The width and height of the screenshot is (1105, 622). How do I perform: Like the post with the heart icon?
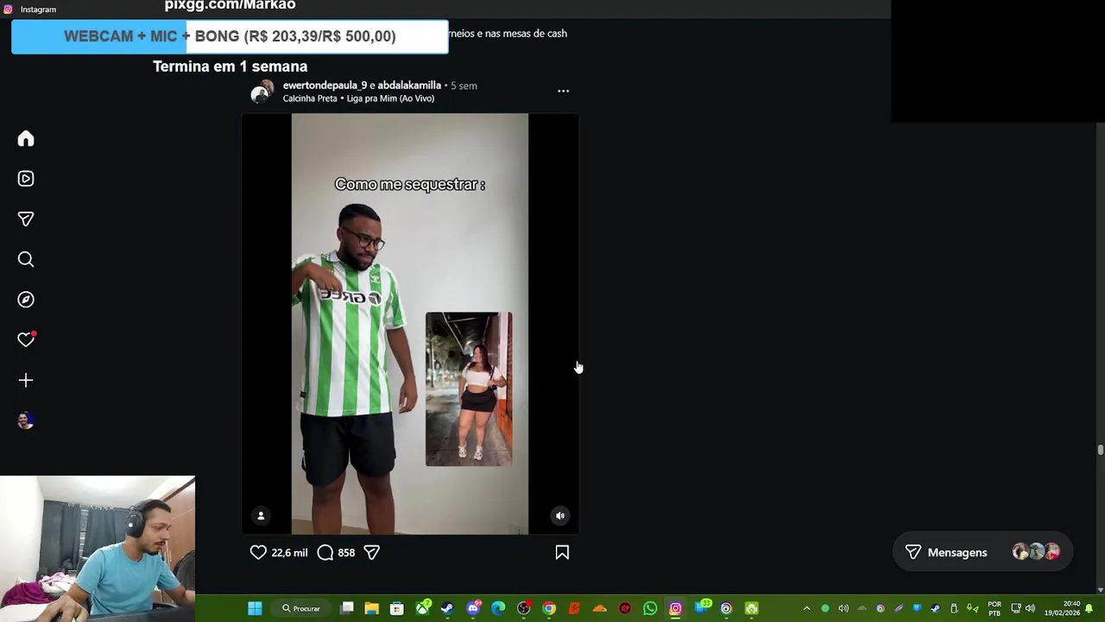click(x=258, y=552)
